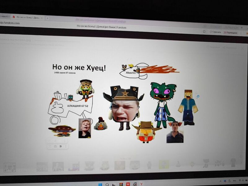Image resolution: width=248 pixels, height=186 pixels.
Task: Open the red W app in taskbar
Action: pyautogui.click(x=128, y=184)
